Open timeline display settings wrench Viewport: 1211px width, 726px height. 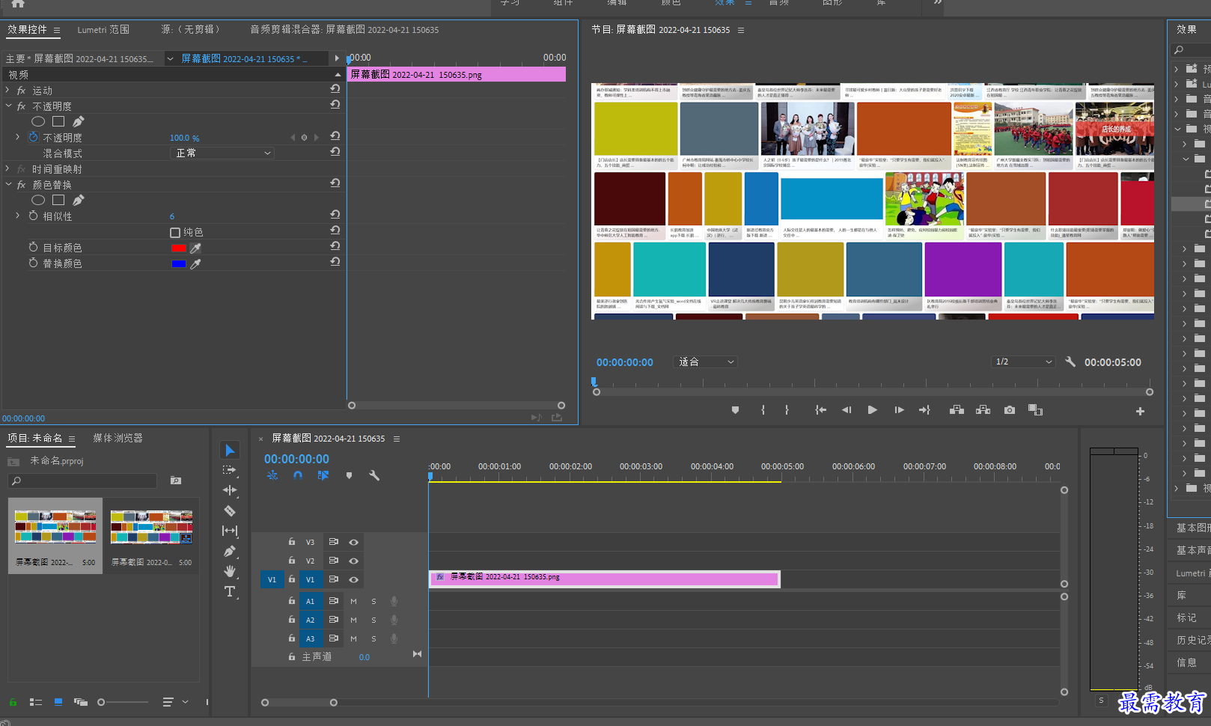(374, 475)
